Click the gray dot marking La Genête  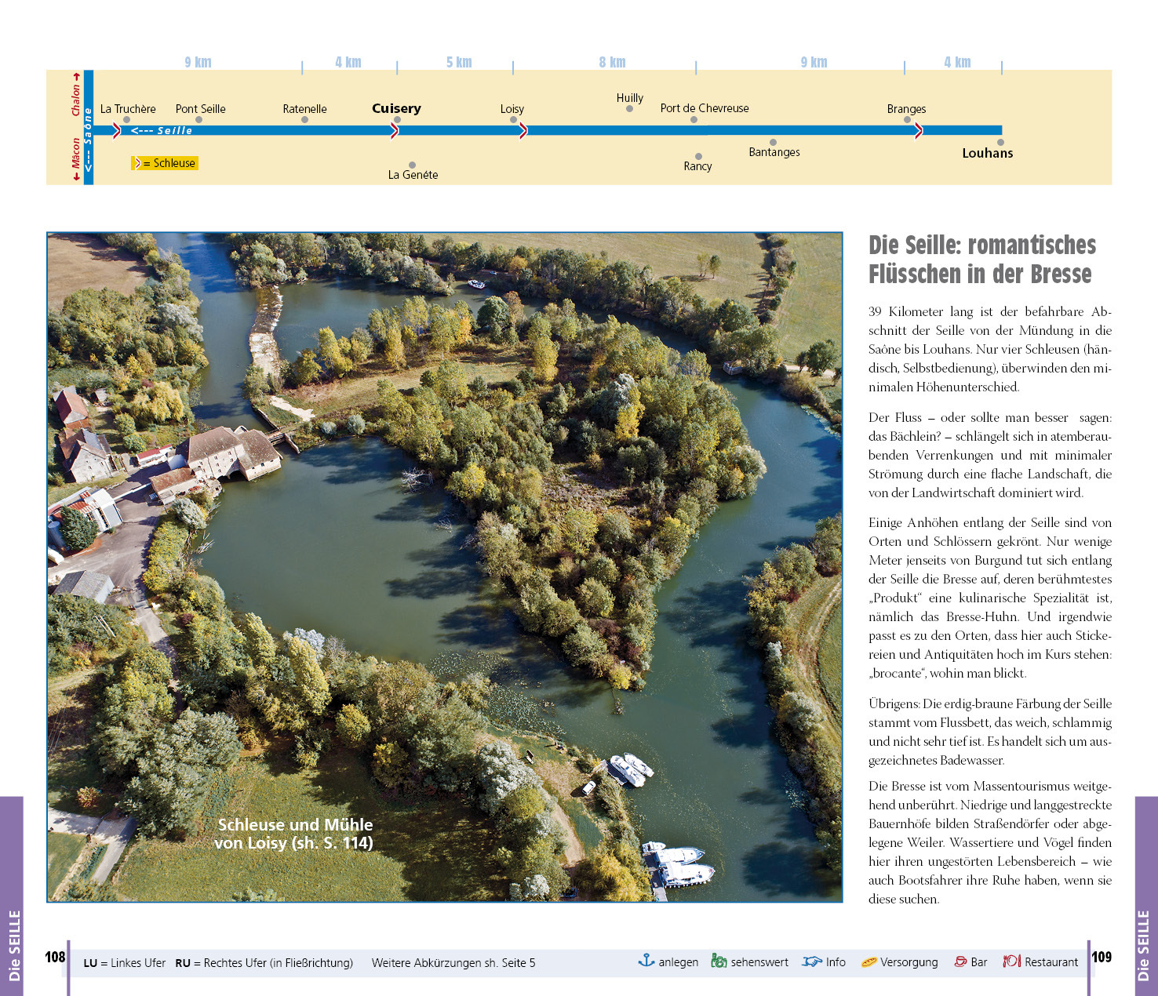(x=412, y=165)
